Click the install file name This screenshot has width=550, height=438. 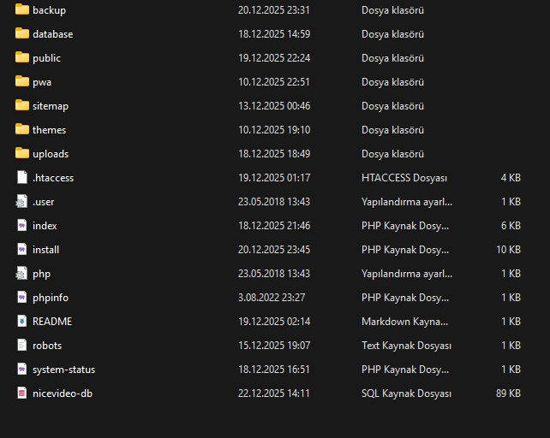tap(45, 250)
